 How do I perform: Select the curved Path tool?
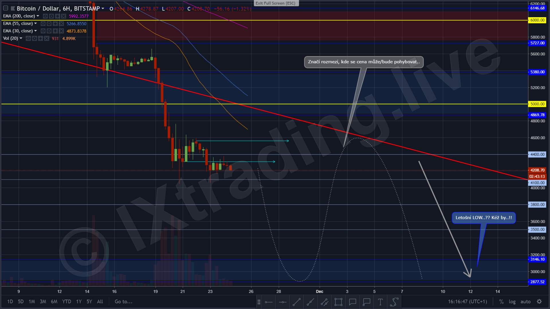tap(394, 302)
